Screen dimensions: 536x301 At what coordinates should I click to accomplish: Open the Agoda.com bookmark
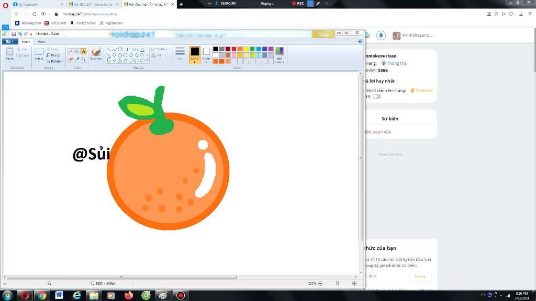111,23
